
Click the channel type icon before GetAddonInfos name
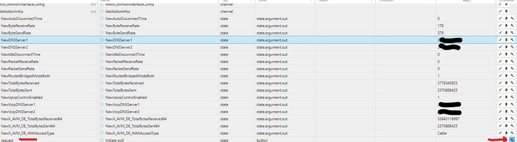[x=102, y=11]
